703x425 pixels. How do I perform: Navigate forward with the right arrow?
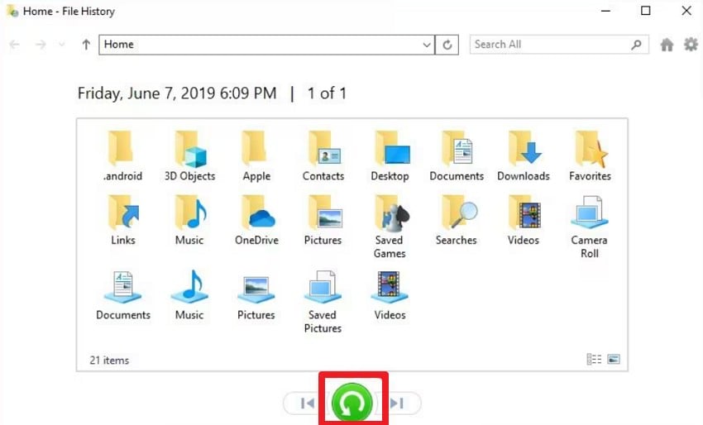tap(41, 45)
